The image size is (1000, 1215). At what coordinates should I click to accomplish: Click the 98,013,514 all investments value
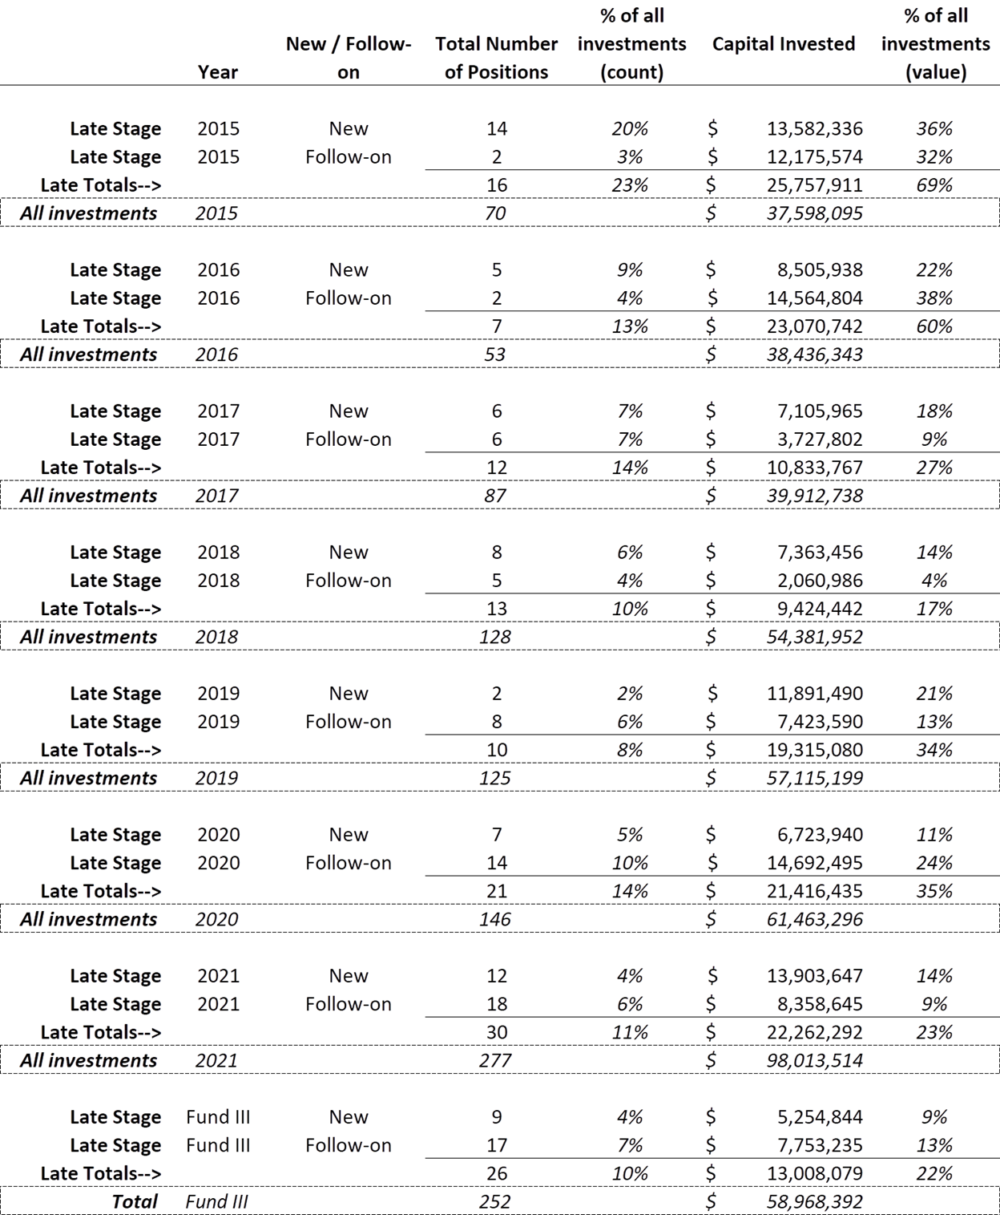click(815, 1060)
